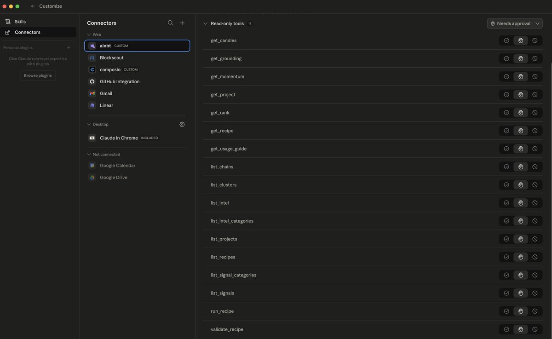This screenshot has height=339, width=552.
Task: Select needs-approval hand for list_signal_categories
Action: tap(521, 275)
